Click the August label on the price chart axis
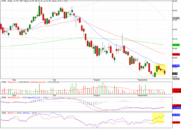Image resolution: width=181 pixels, height=129 pixels. pos(97,80)
